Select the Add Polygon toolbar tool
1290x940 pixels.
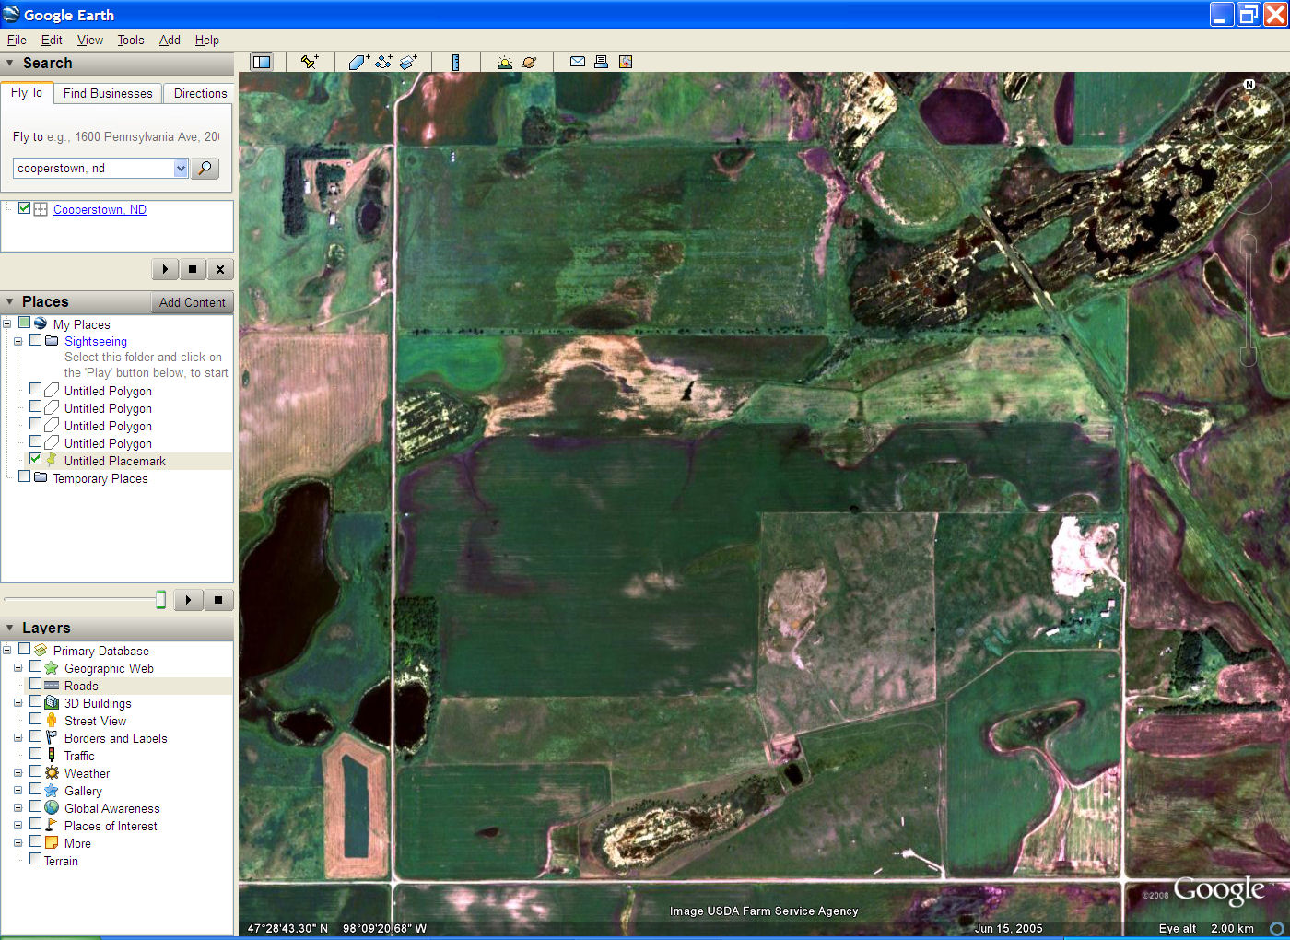[359, 62]
